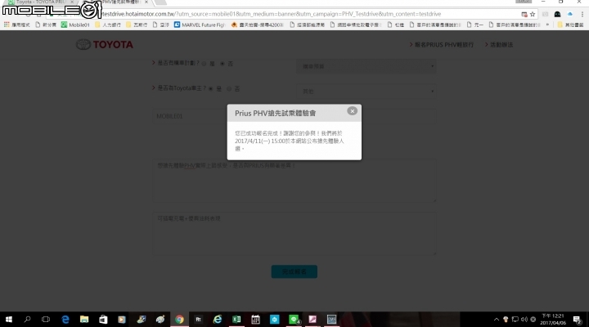Close the first Toyota browser tab
589x327 pixels.
tap(72, 2)
